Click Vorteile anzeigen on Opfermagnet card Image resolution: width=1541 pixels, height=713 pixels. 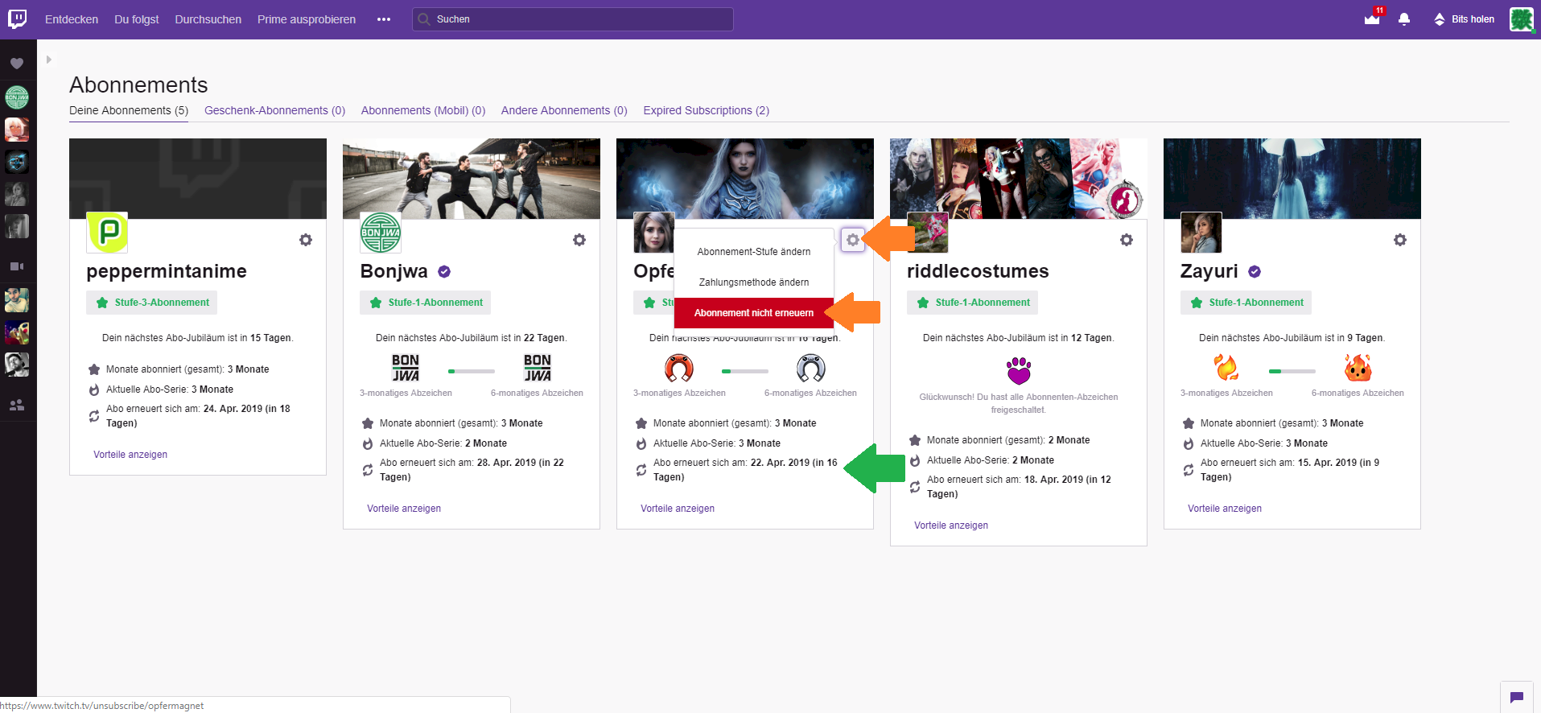point(678,509)
